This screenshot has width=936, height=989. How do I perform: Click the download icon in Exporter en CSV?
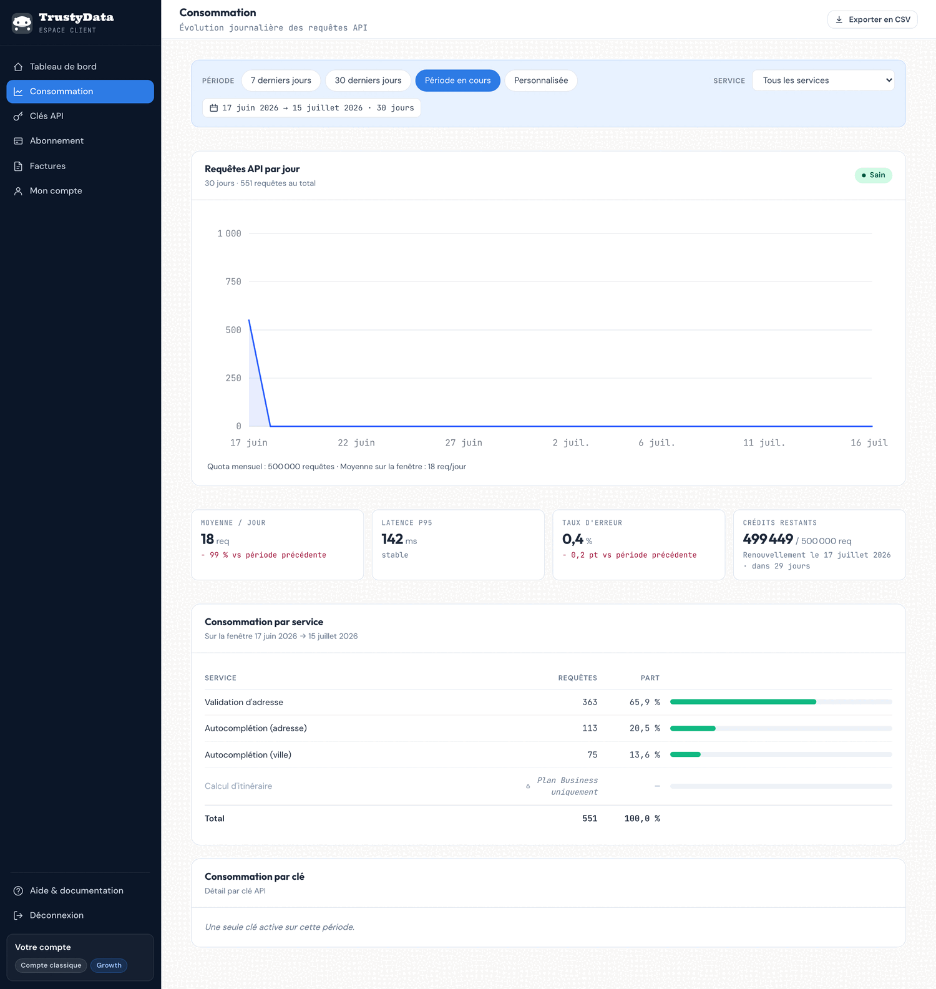pos(839,19)
